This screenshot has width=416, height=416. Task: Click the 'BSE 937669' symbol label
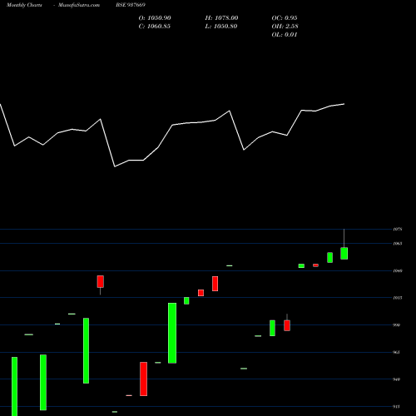(131, 5)
